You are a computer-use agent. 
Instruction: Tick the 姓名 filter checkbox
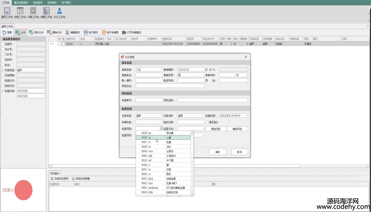[x=3, y=65]
